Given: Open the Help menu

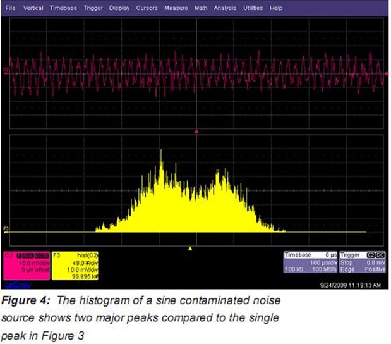Looking at the screenshot, I should tap(276, 9).
